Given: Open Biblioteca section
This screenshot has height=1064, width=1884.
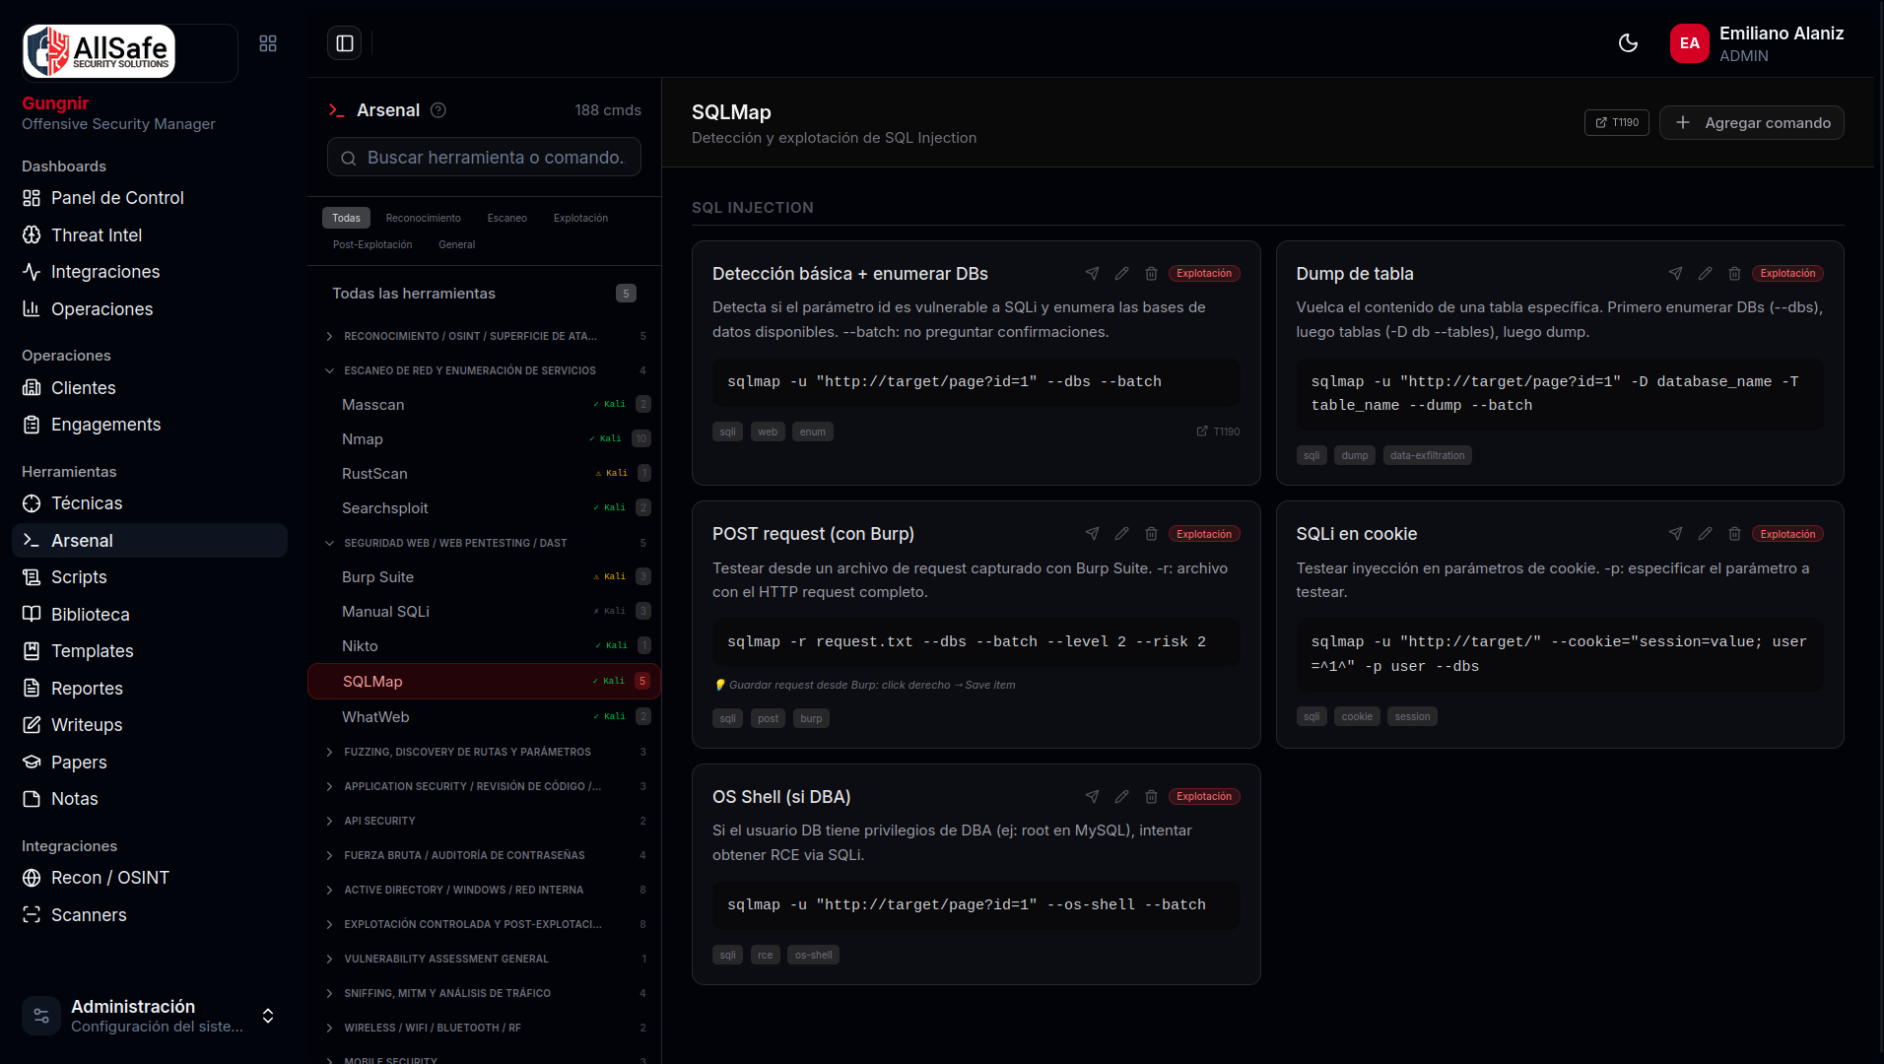Looking at the screenshot, I should click(x=150, y=615).
